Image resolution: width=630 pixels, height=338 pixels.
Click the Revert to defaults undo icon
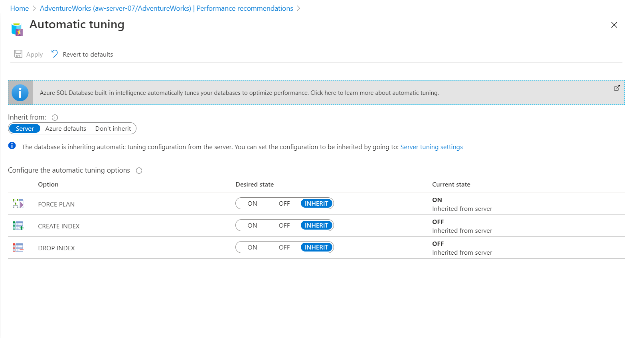(x=55, y=54)
